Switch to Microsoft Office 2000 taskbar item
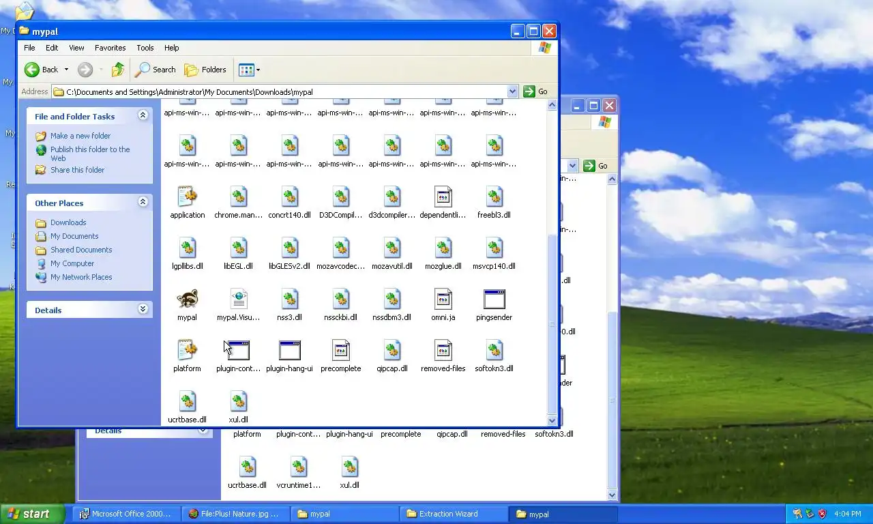873x524 pixels. (128, 514)
